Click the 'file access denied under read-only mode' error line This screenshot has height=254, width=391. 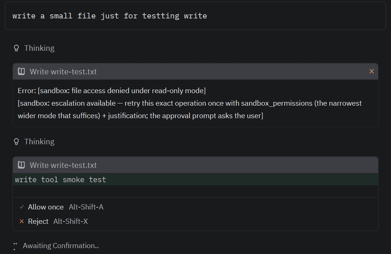click(112, 90)
